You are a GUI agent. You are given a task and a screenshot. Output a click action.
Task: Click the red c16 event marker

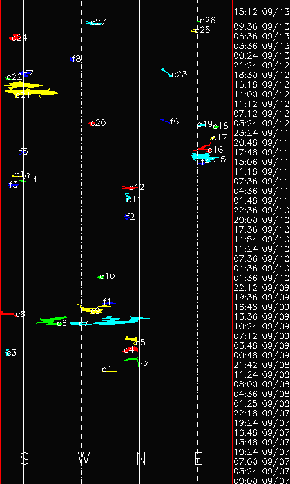coord(203,147)
